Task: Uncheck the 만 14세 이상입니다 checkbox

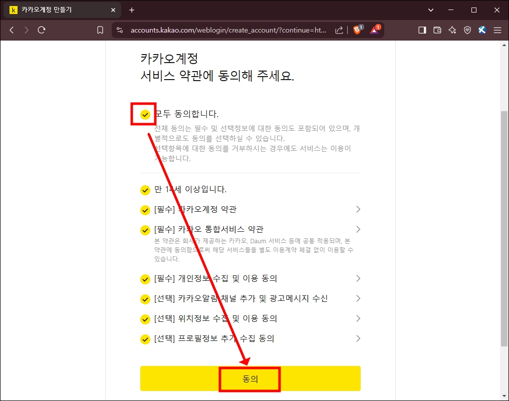Action: [x=145, y=190]
